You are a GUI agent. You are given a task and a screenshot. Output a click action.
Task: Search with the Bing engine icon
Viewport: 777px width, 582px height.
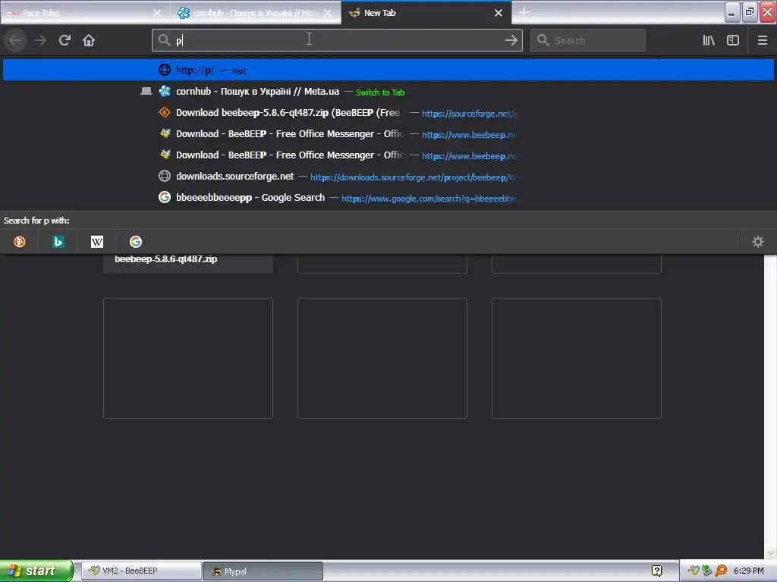[x=58, y=242]
